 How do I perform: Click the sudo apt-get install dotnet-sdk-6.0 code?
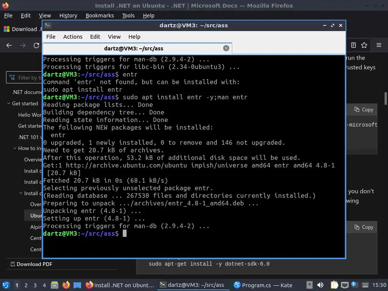[x=209, y=264]
